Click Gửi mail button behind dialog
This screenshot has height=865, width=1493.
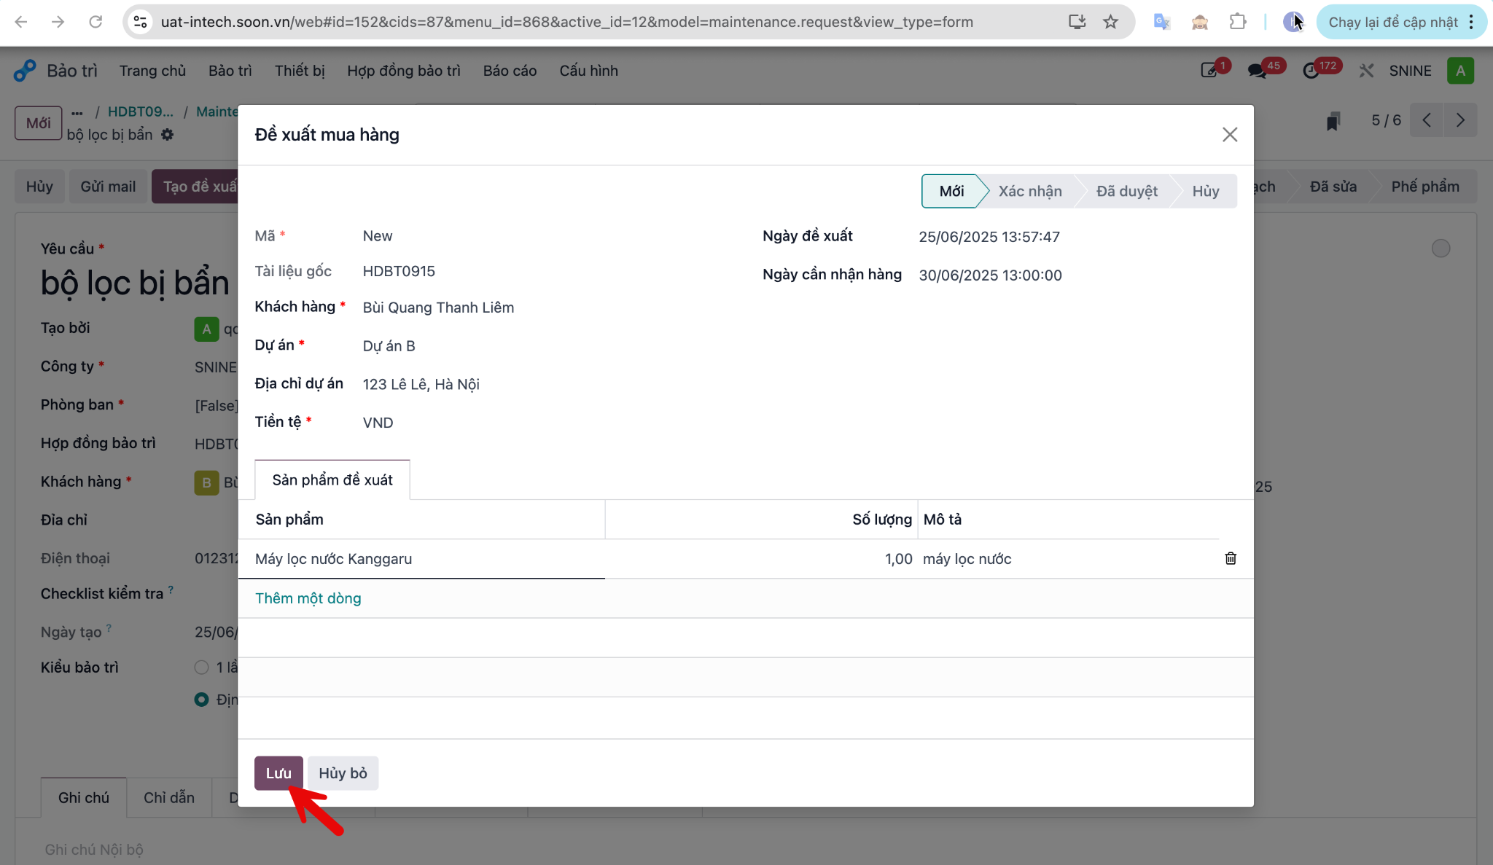tap(108, 187)
